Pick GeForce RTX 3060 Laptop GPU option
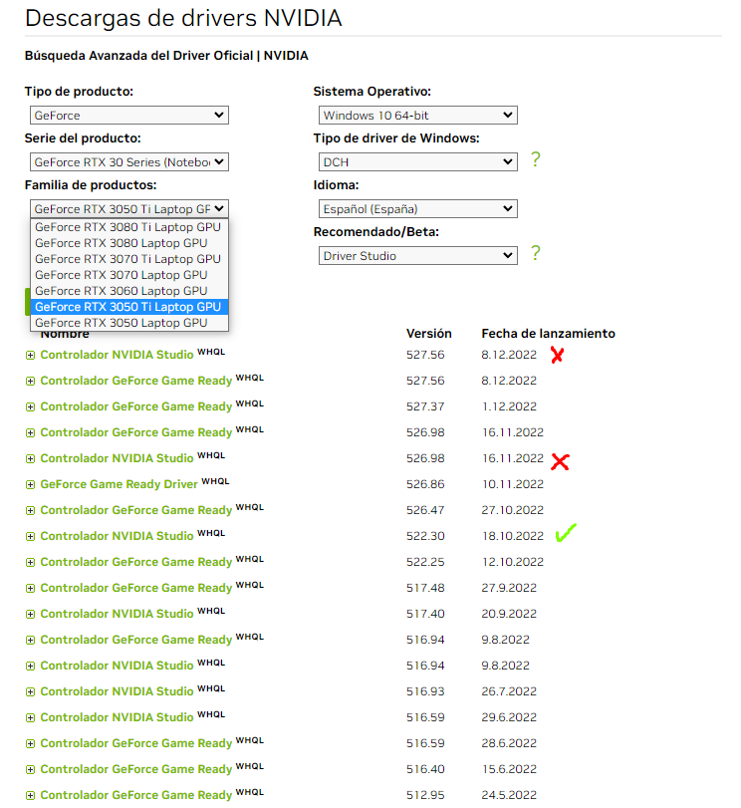 (128, 291)
